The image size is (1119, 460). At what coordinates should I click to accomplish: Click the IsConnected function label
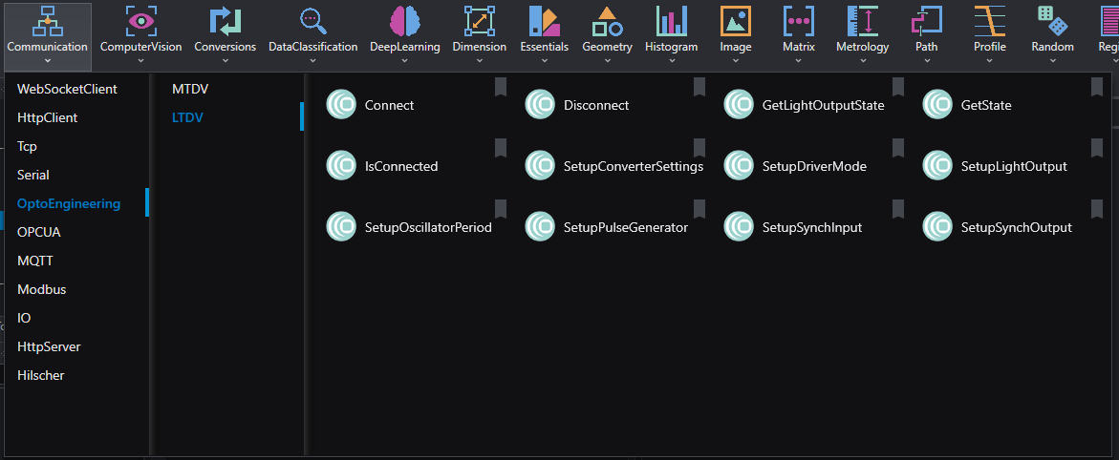401,166
